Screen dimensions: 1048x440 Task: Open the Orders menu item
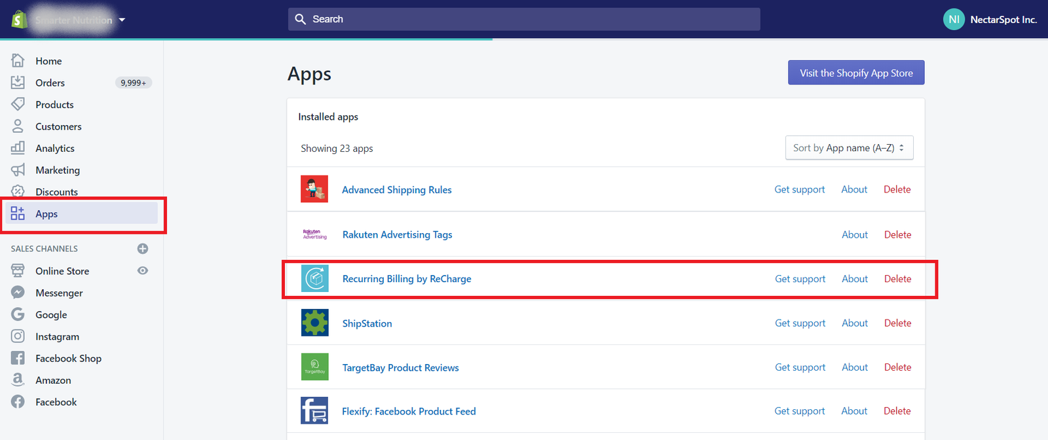coord(50,82)
